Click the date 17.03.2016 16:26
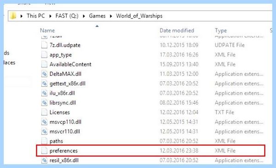The image size is (276, 168). [179, 55]
